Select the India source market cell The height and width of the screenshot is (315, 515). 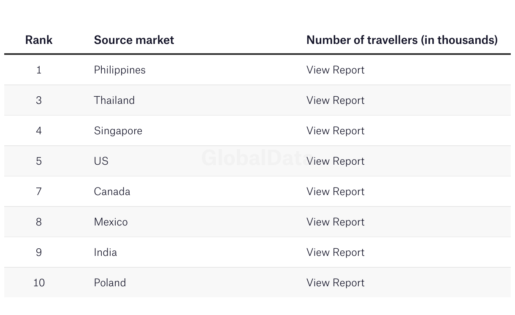105,253
